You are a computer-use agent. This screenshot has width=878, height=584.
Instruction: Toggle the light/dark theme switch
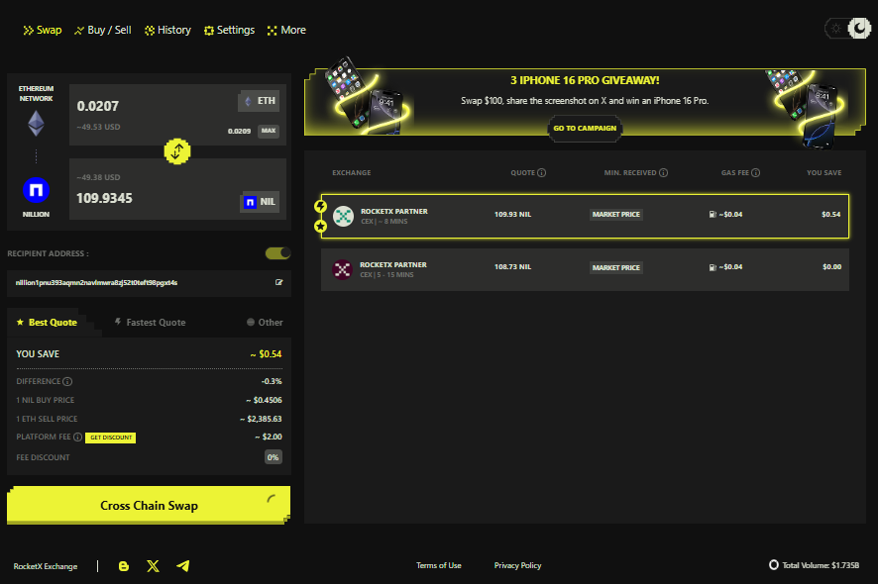click(847, 28)
